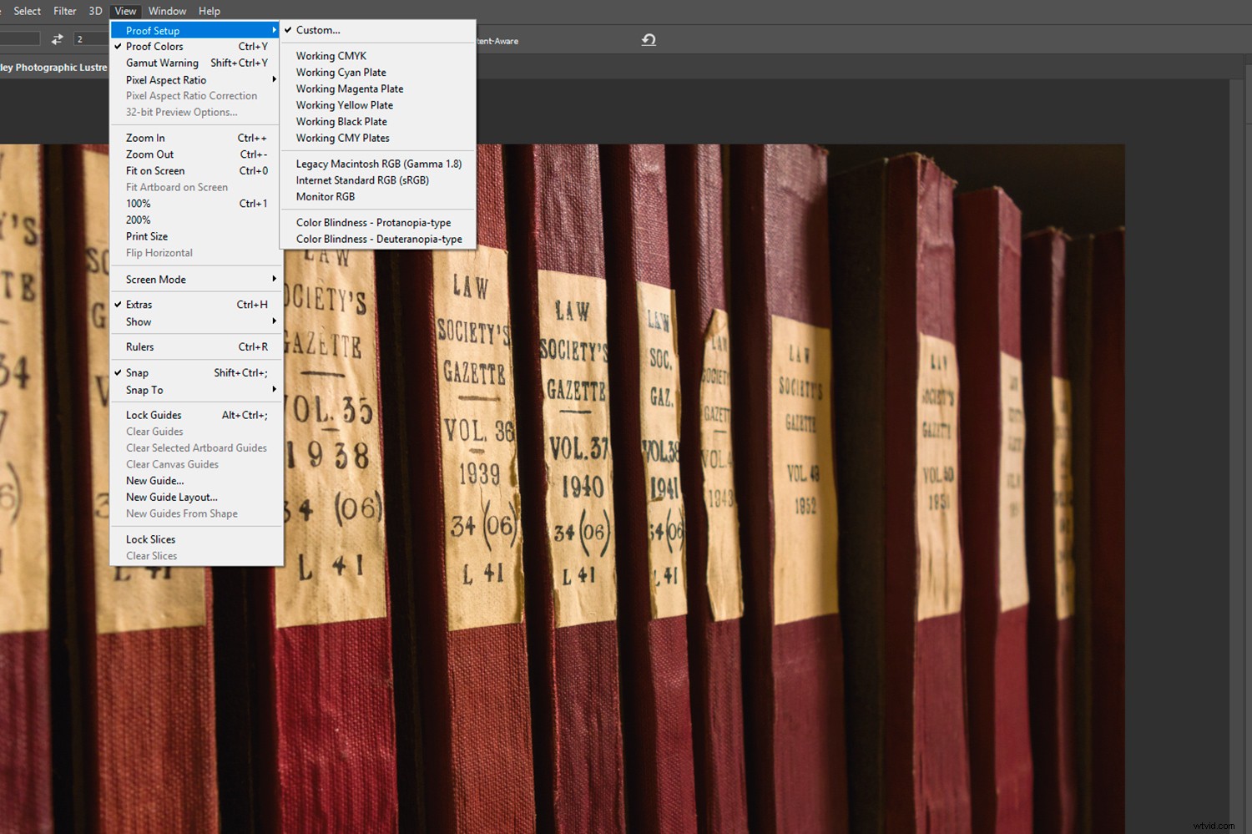The height and width of the screenshot is (834, 1252).
Task: Show Rulers from the View menu
Action: pos(139,347)
